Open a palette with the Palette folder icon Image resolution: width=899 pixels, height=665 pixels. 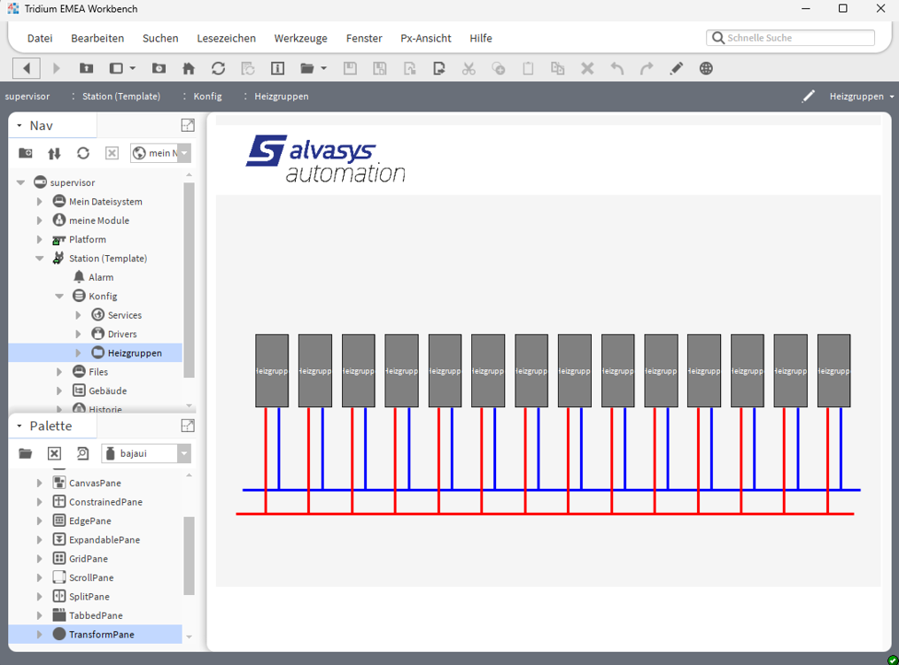click(25, 453)
